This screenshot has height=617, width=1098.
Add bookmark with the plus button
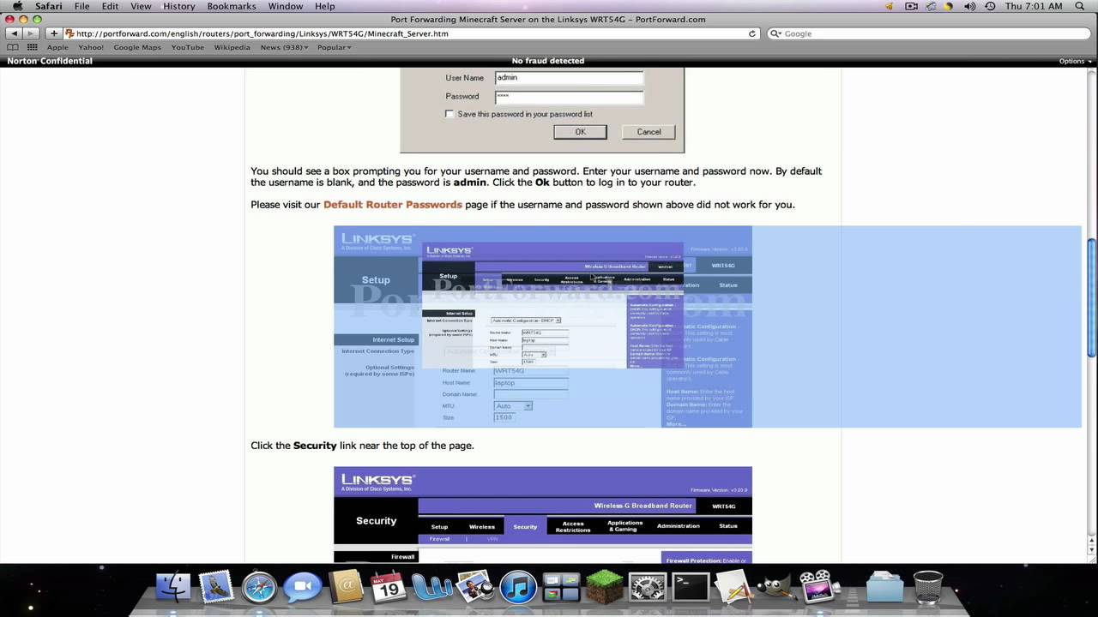tap(54, 33)
